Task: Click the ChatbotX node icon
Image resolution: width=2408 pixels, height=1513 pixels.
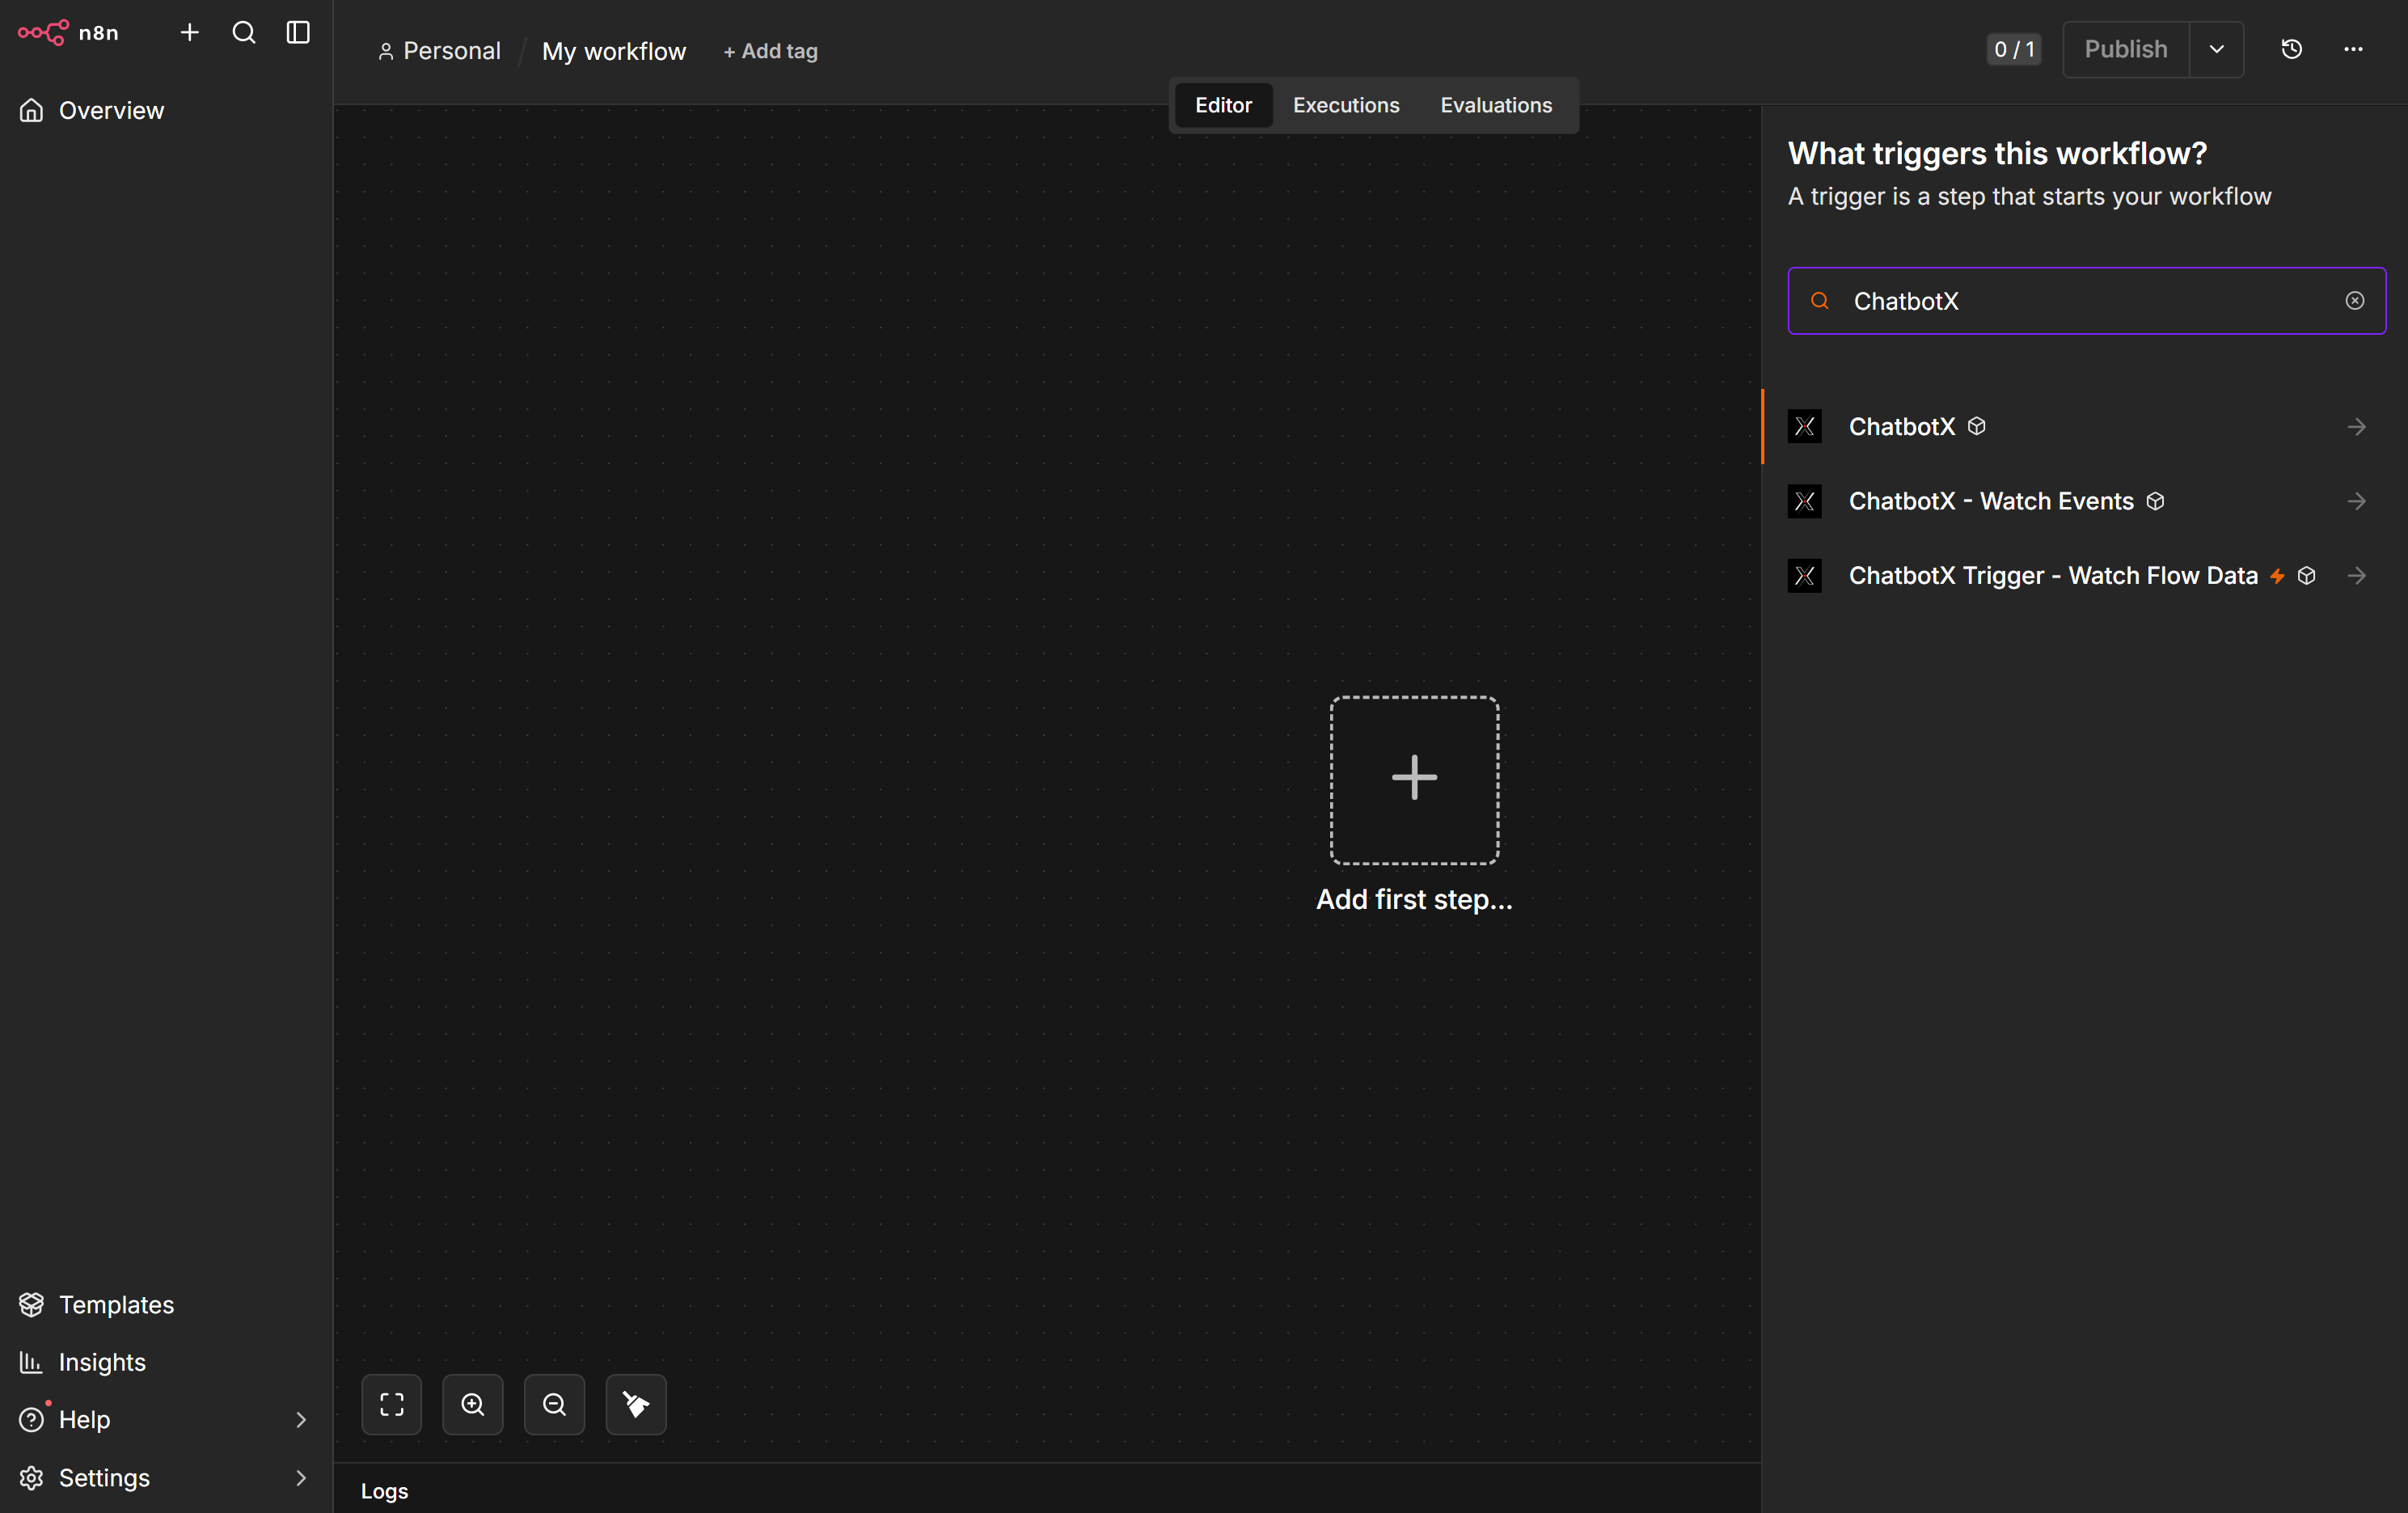Action: click(x=1805, y=427)
